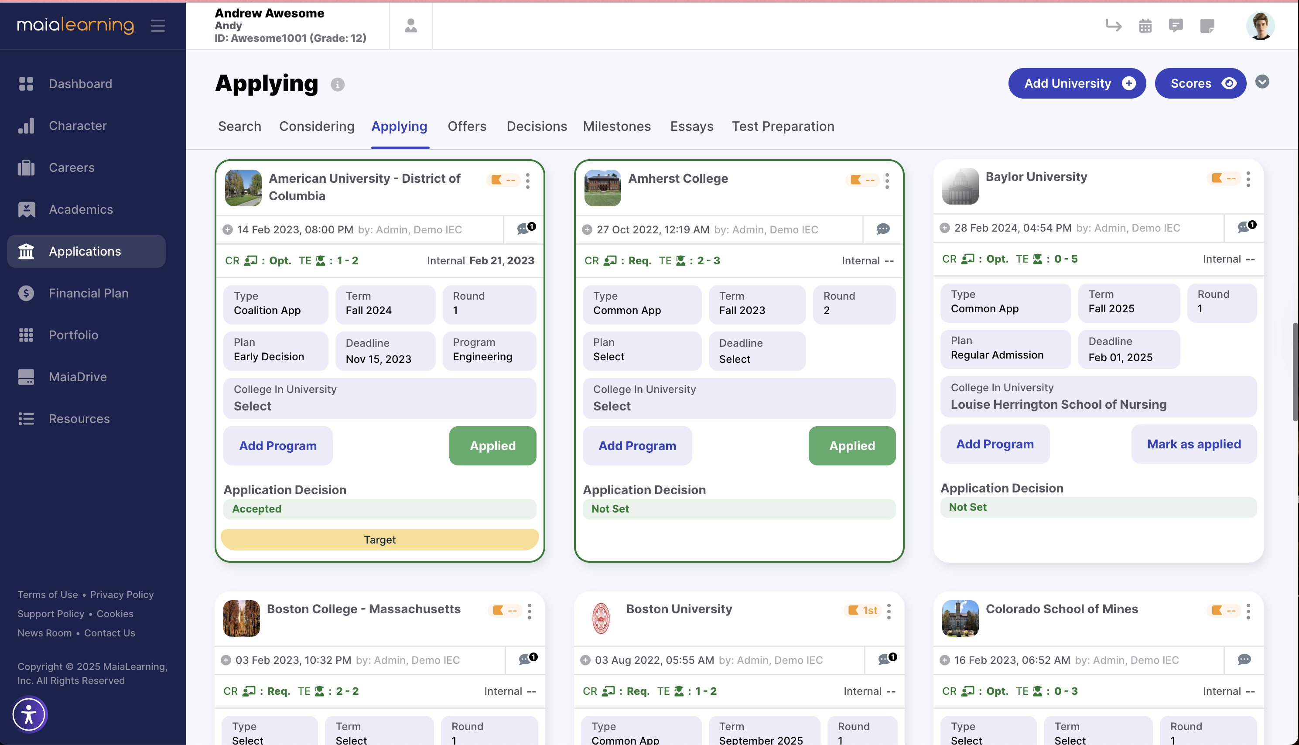Open comments for Amherst College card

point(883,229)
